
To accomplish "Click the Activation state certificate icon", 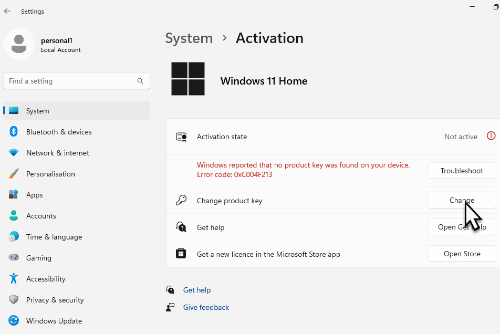I will point(181,137).
